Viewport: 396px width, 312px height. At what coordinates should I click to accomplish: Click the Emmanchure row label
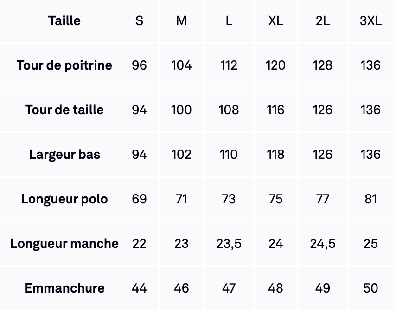coord(64,288)
